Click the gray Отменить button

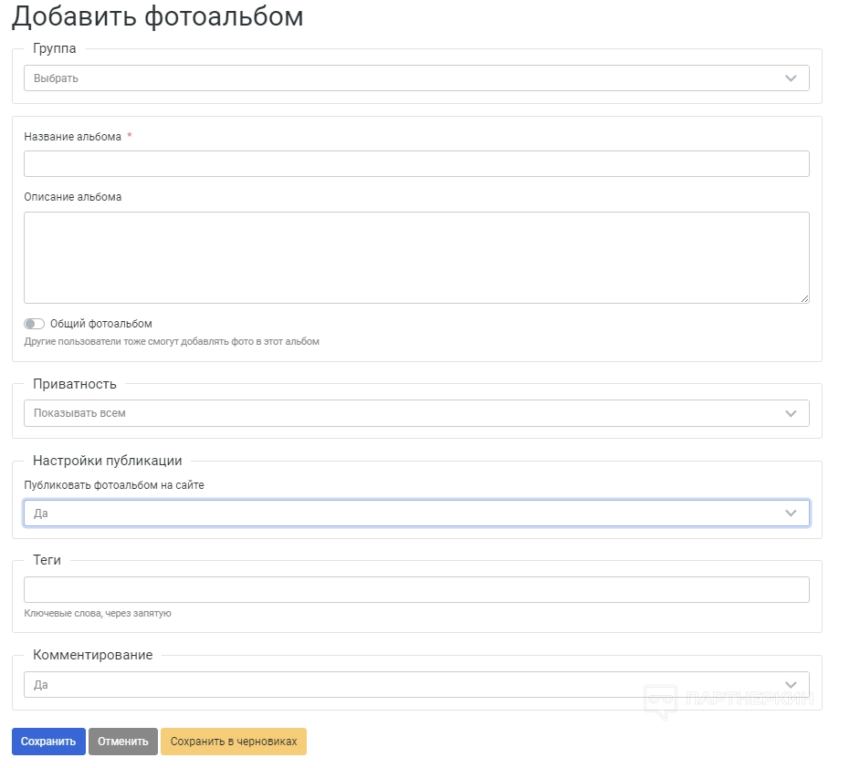click(123, 742)
